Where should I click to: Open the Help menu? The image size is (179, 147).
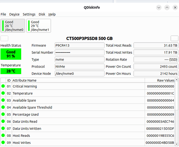click(x=52, y=14)
